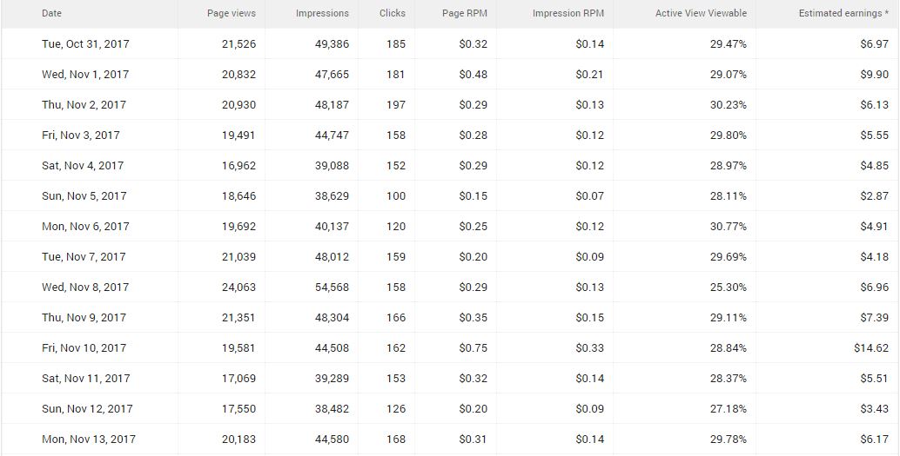Select the Wed, Nov 1, 2017 date cell
This screenshot has height=456, width=900.
click(x=85, y=75)
